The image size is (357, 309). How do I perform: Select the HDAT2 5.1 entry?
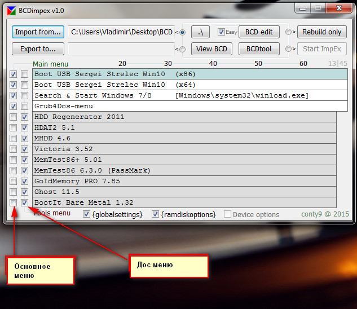[184, 127]
